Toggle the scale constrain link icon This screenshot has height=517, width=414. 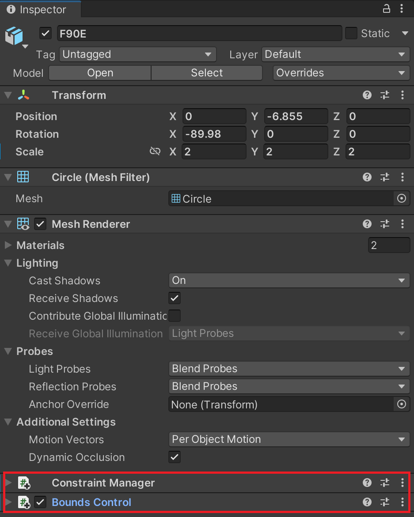pos(155,151)
